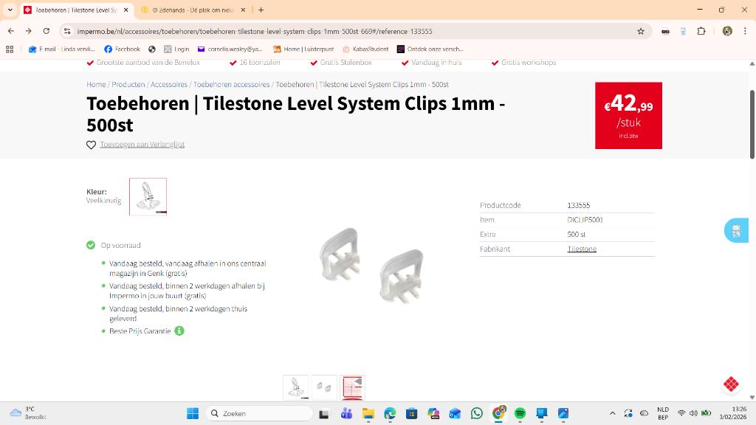756x425 pixels.
Task: Click the page vertical scrollbar
Action: [752, 124]
